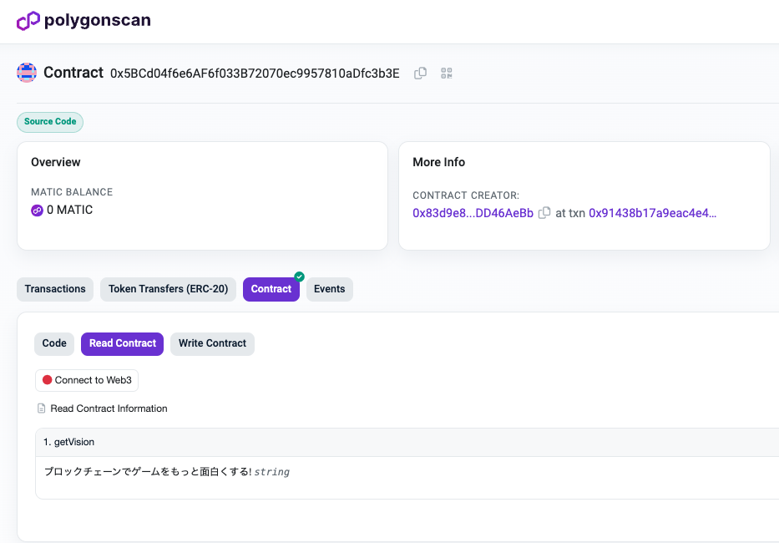779x543 pixels.
Task: Click the contract identicon avatar
Action: 27,73
